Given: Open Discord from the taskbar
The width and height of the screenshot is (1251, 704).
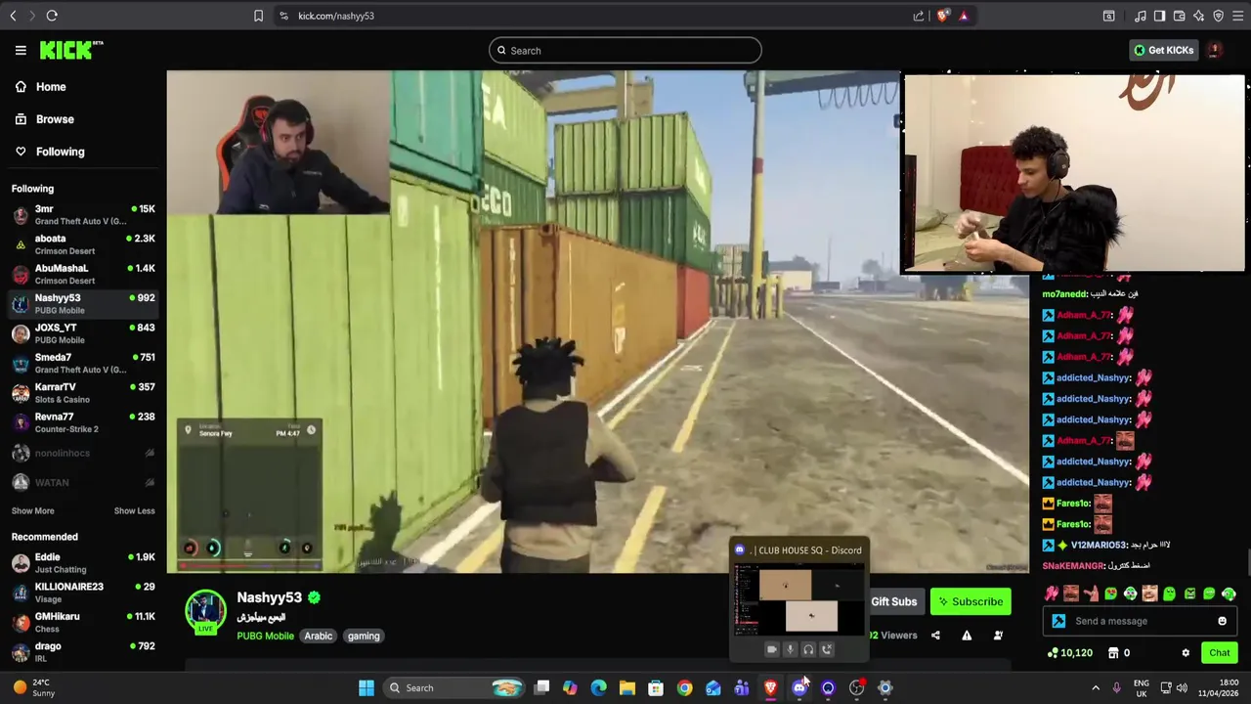Looking at the screenshot, I should [799, 688].
